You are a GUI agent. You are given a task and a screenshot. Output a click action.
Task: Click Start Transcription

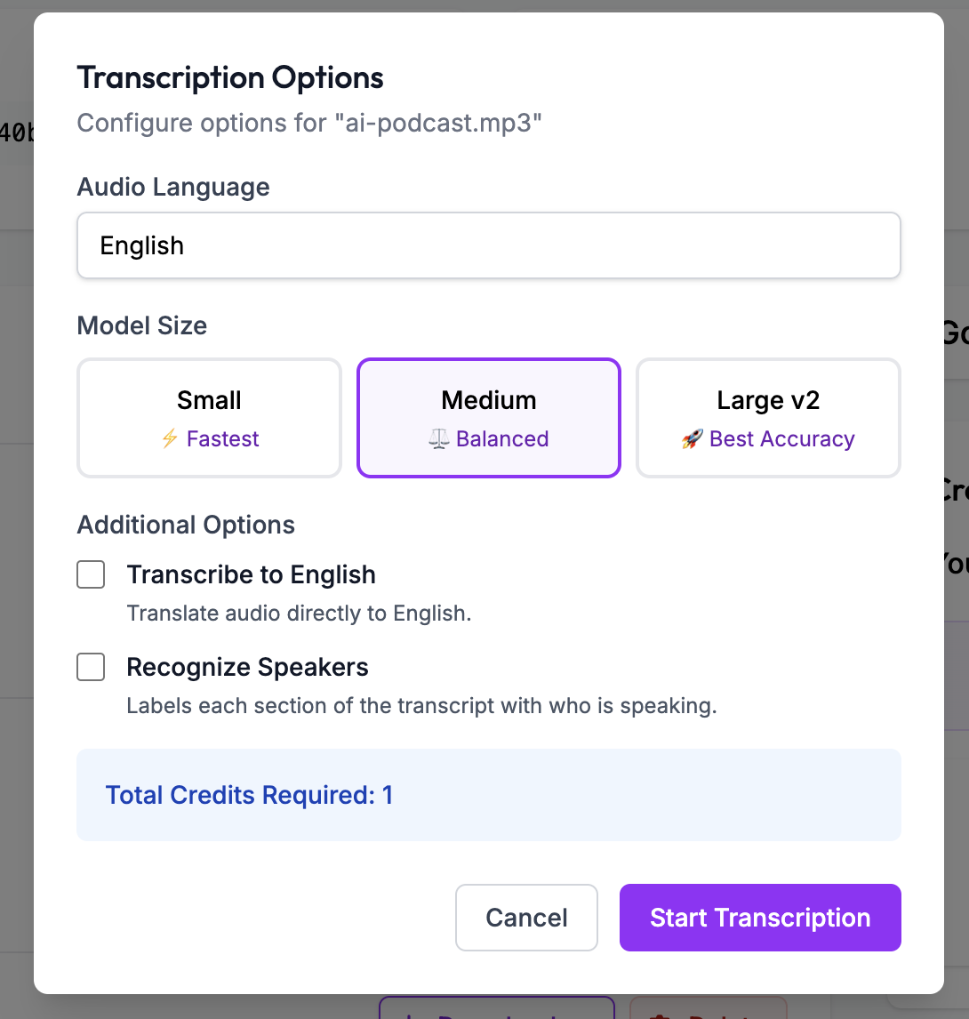[760, 917]
